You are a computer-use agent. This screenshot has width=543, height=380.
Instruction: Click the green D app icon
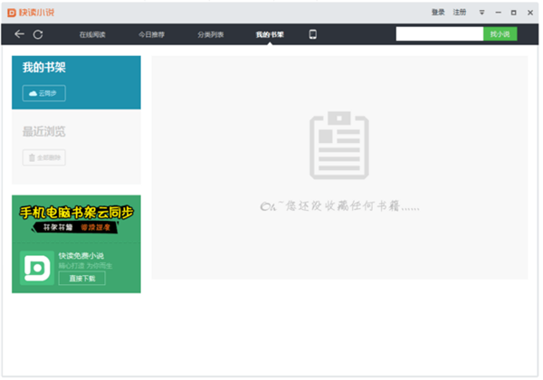pyautogui.click(x=36, y=268)
